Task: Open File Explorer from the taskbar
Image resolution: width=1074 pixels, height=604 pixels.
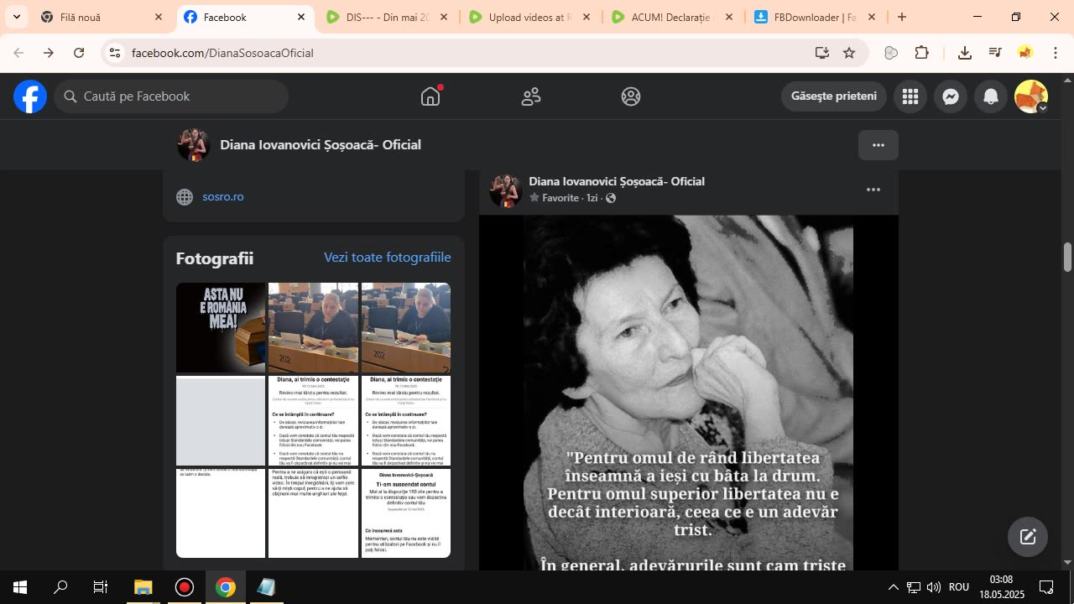Action: (143, 587)
